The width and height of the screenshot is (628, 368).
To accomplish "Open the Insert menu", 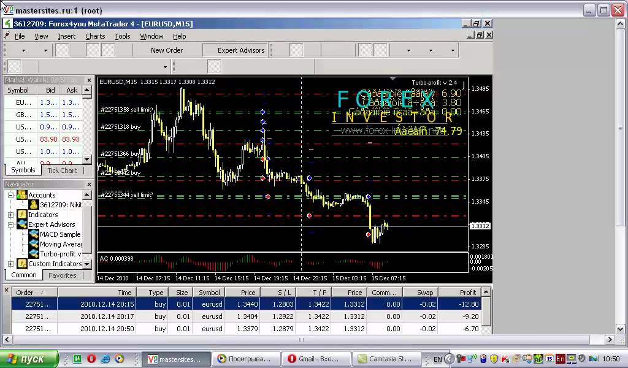I will [66, 36].
